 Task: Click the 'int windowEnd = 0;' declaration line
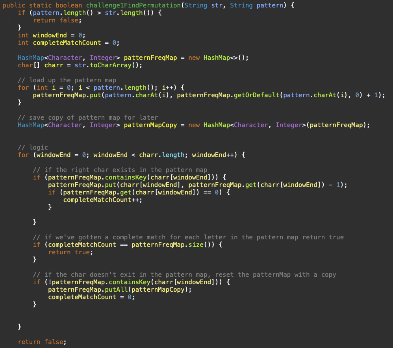pos(52,35)
